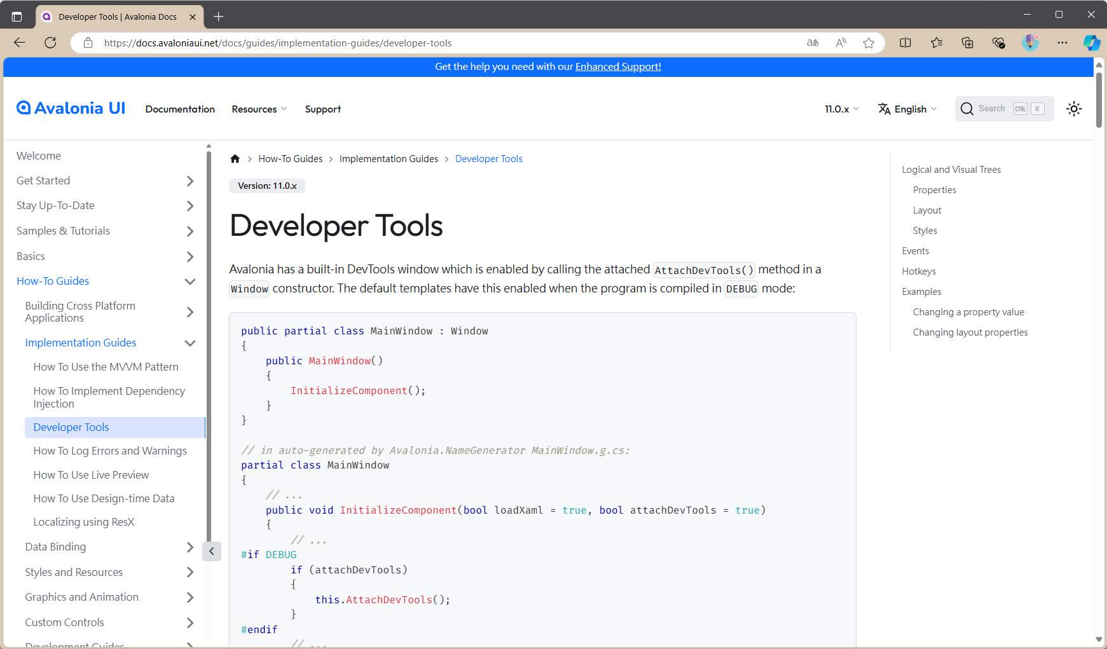Image resolution: width=1107 pixels, height=649 pixels.
Task: Go to Avalonia UI home logo
Action: coord(71,108)
